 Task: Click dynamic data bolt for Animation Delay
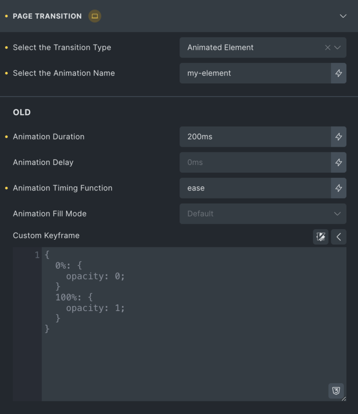338,163
